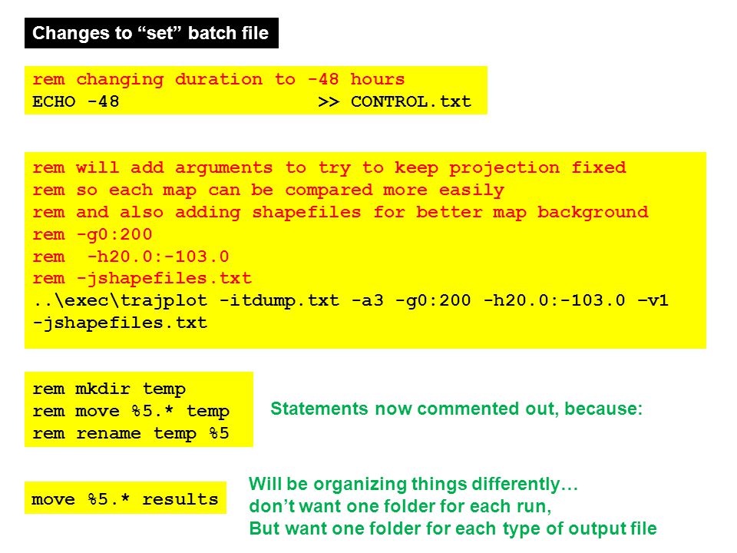Click '>> CONTROL.txt' redirect text
This screenshot has height=553, width=737.
coord(395,101)
